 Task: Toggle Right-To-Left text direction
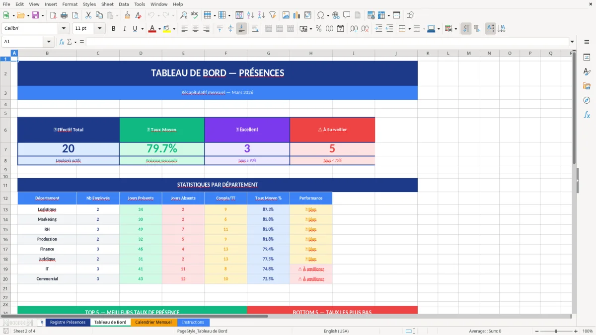click(477, 29)
